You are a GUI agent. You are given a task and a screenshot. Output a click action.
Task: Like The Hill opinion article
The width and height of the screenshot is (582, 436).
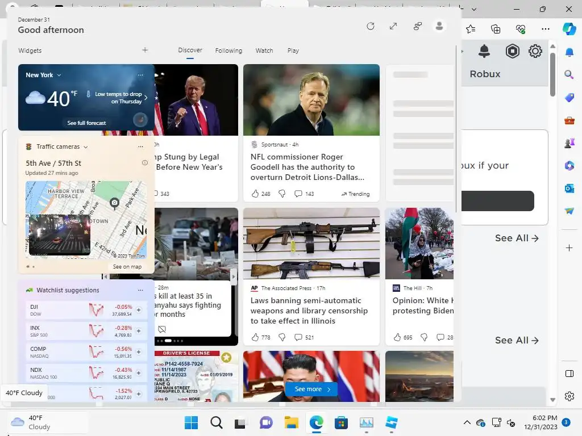[x=397, y=337]
